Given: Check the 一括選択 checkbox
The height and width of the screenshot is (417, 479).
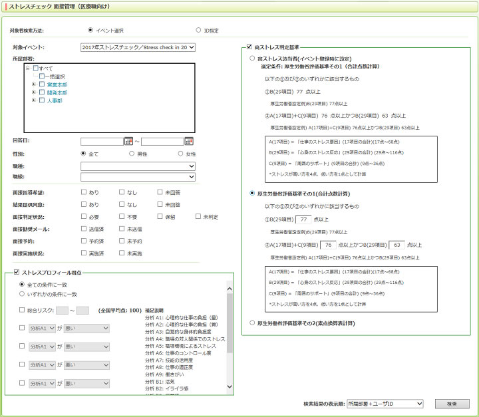Looking at the screenshot, I should pos(42,76).
